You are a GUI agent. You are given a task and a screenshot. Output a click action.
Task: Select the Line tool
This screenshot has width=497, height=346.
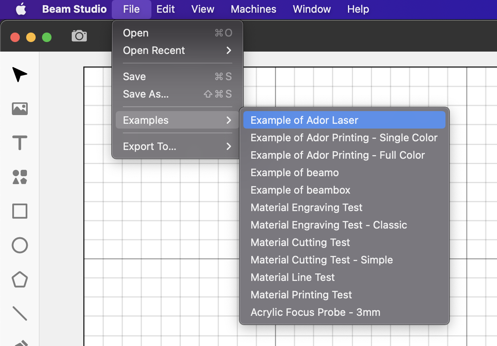pyautogui.click(x=19, y=313)
